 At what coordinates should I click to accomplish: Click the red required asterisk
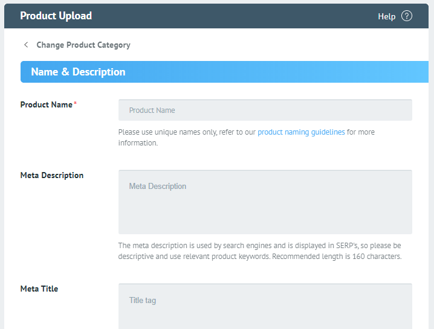75,104
